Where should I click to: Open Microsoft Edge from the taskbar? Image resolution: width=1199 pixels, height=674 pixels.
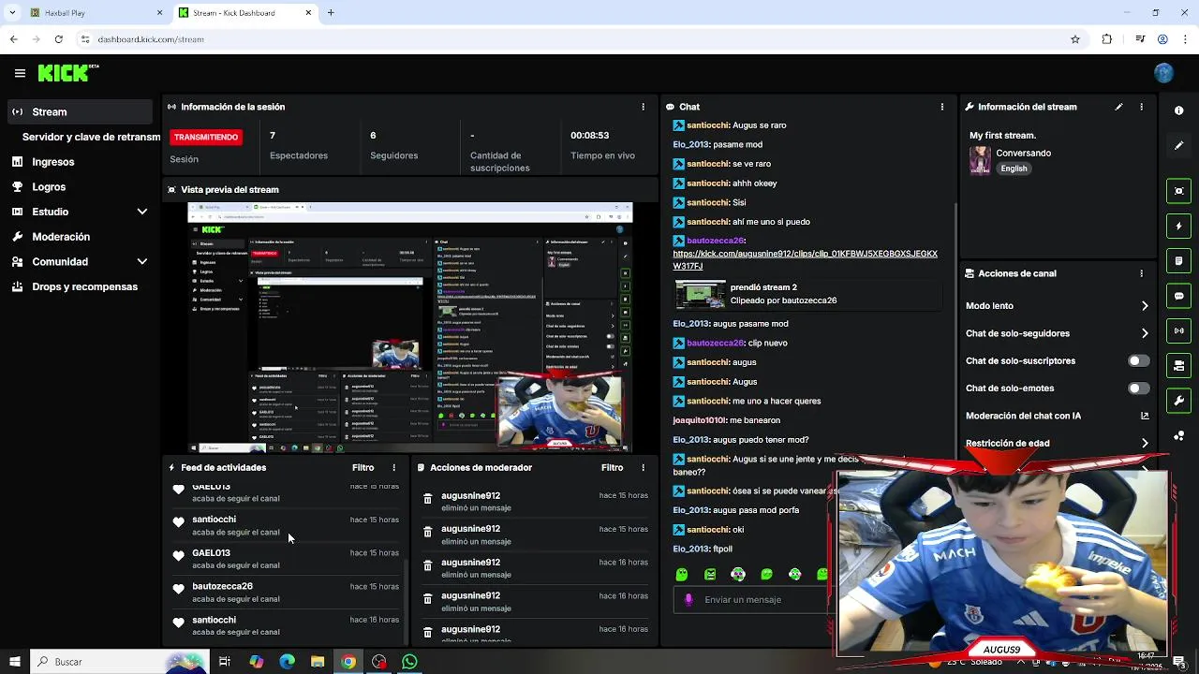coord(287,662)
